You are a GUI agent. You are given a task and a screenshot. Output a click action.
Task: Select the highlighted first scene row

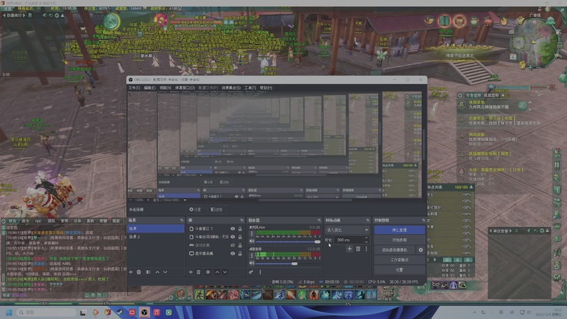[x=155, y=228]
